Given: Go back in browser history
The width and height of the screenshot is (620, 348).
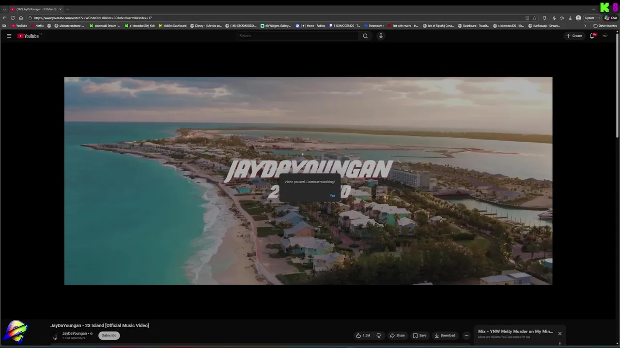Looking at the screenshot, I should [5, 18].
